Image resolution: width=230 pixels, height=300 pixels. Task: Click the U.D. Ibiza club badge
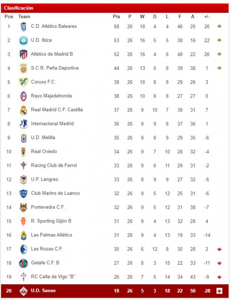24,40
